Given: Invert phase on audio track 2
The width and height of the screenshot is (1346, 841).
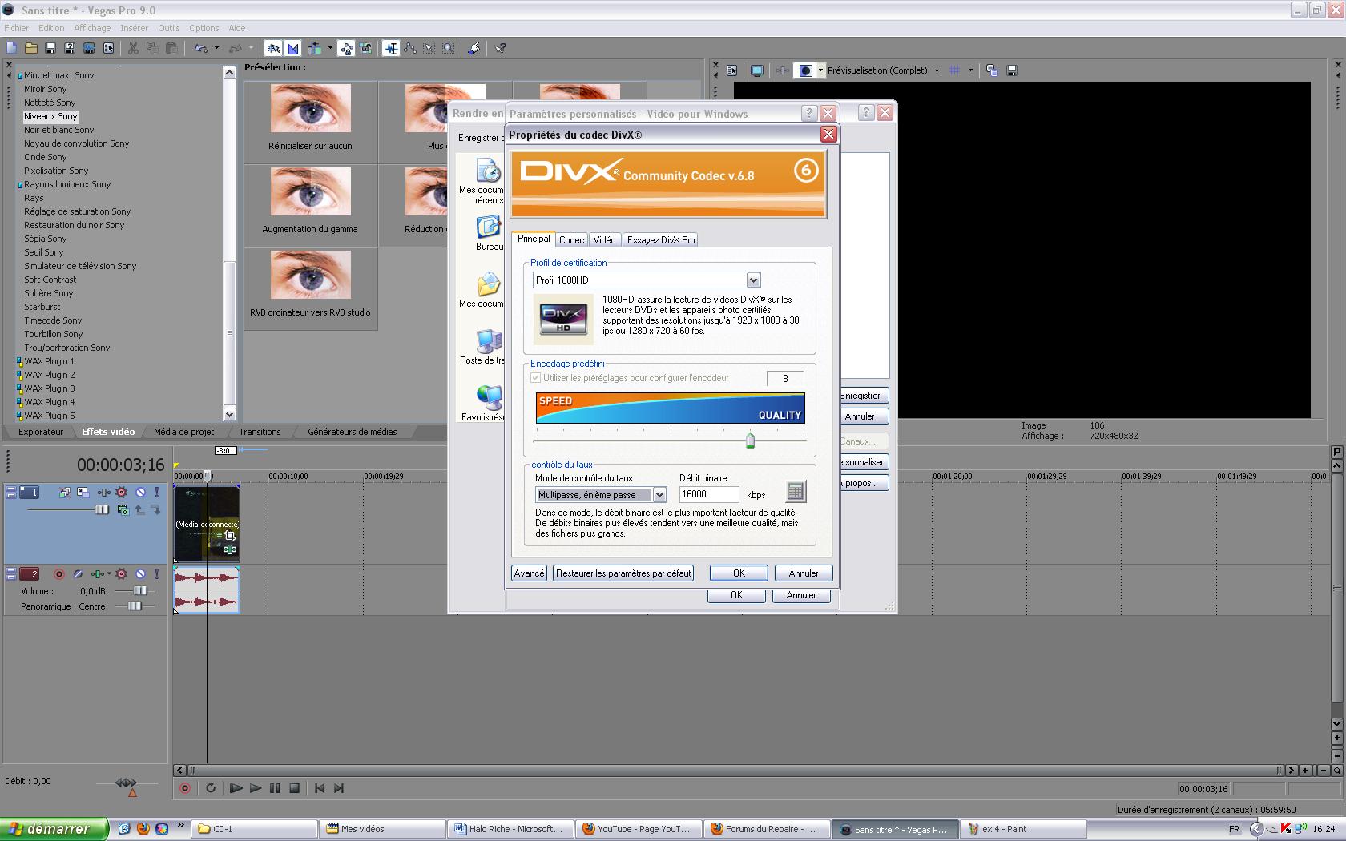Looking at the screenshot, I should pyautogui.click(x=78, y=573).
